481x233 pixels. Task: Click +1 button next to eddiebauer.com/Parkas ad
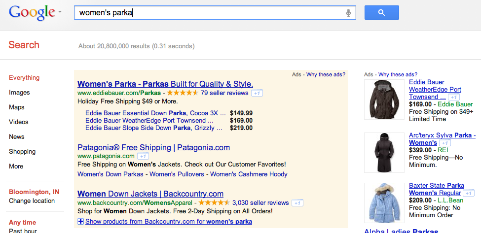coord(257,93)
